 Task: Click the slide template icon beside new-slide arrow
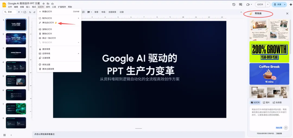25,12
